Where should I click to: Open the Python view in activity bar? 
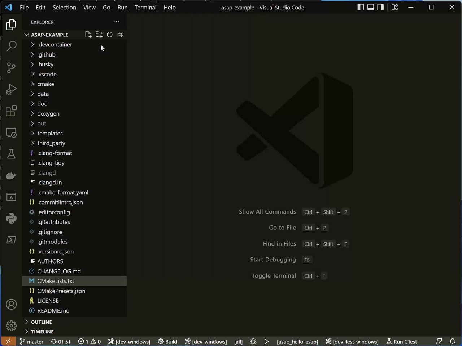pos(11,218)
